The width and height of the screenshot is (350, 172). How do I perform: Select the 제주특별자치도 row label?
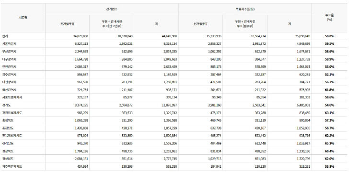pos(12,166)
